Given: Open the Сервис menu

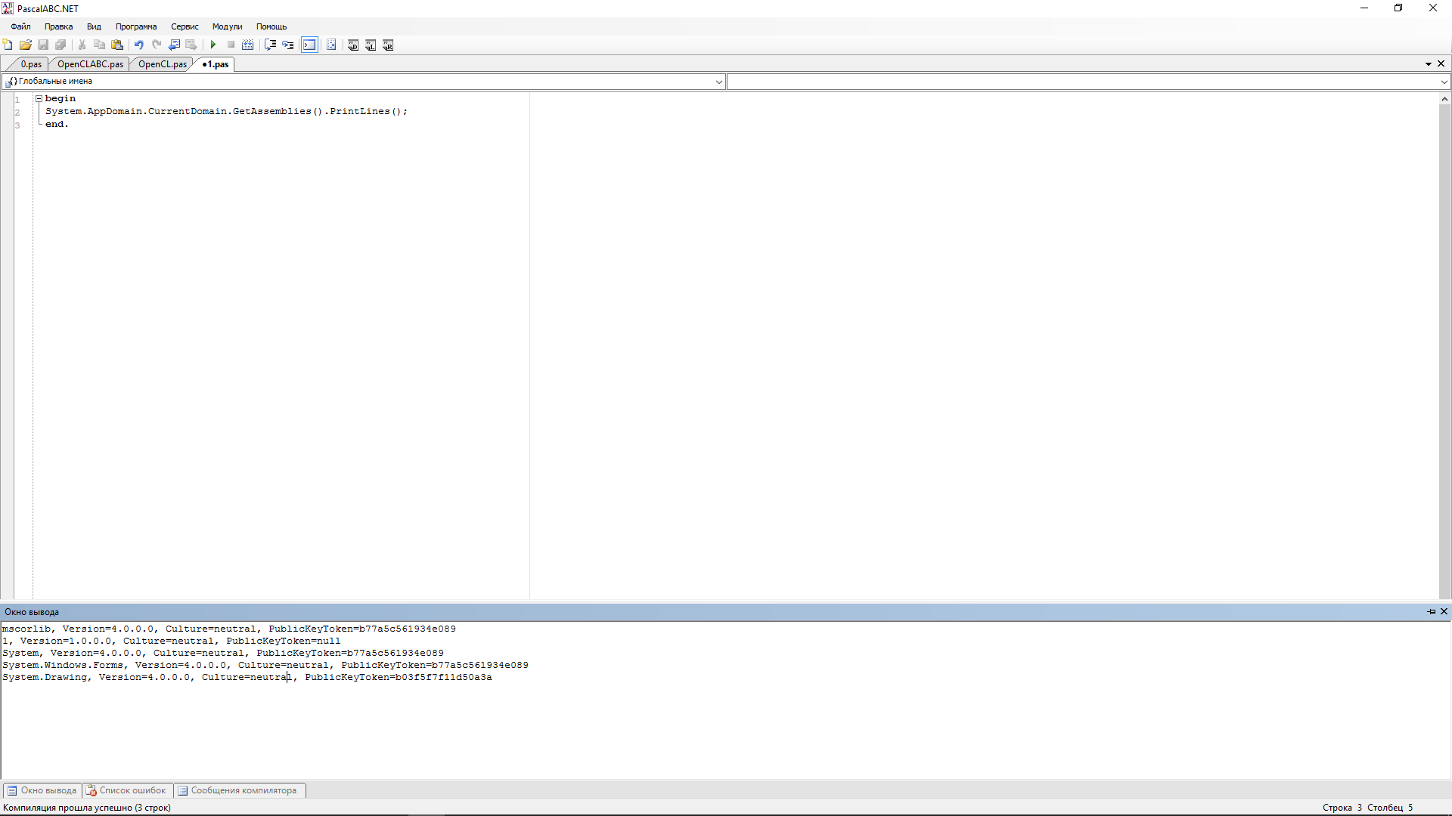Looking at the screenshot, I should click(185, 26).
